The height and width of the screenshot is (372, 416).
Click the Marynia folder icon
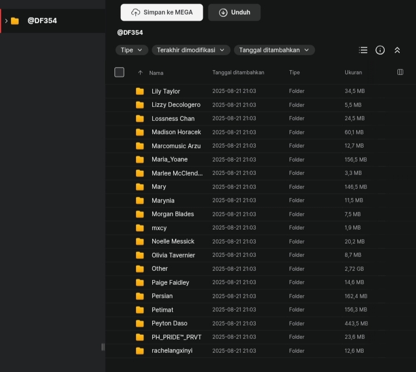tap(140, 201)
